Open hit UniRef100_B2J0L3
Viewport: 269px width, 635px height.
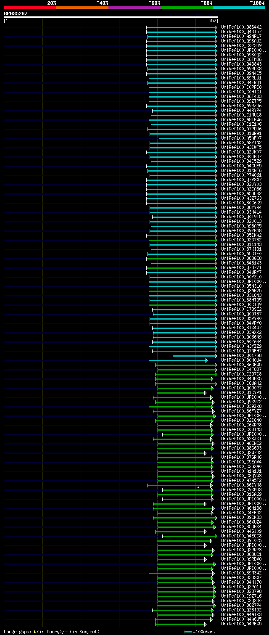coord(241,221)
